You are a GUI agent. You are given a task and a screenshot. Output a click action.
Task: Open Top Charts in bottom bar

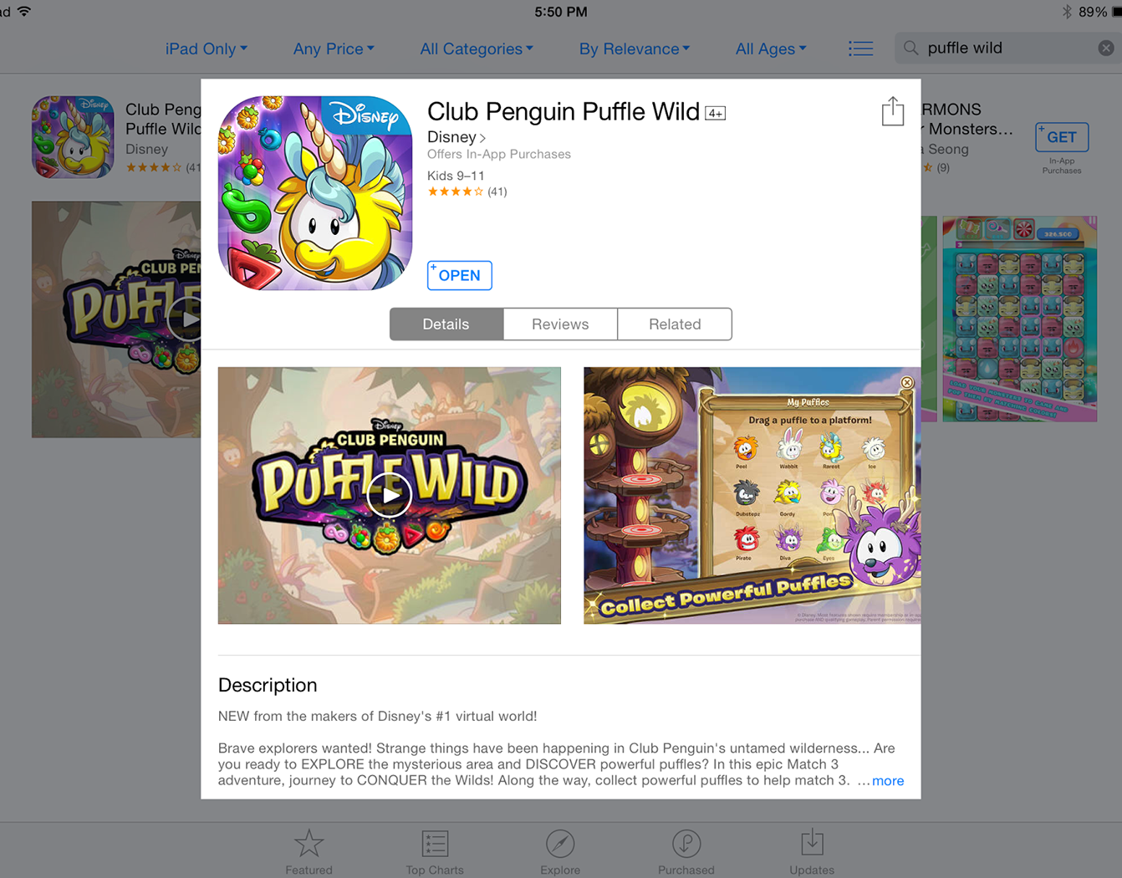coord(435,852)
